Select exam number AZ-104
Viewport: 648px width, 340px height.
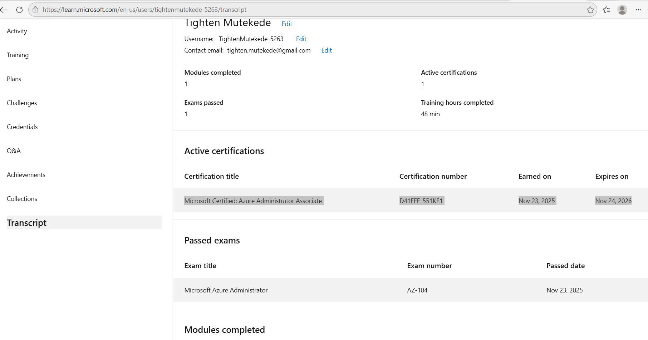[417, 290]
